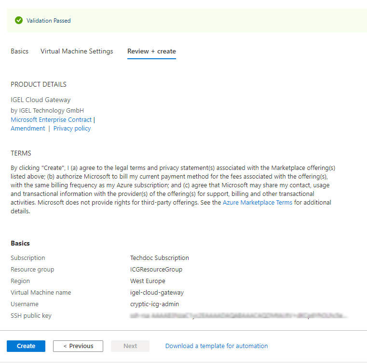Click the West Europe region value

148,281
